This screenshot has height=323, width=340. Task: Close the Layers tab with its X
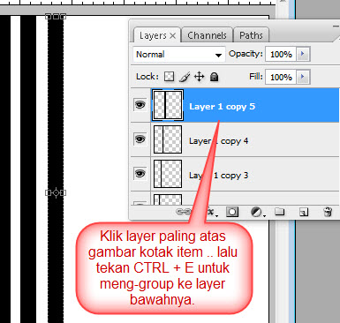(173, 36)
